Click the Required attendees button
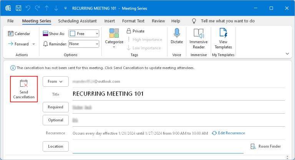Screen dimensions: 295x160 click(x=55, y=107)
